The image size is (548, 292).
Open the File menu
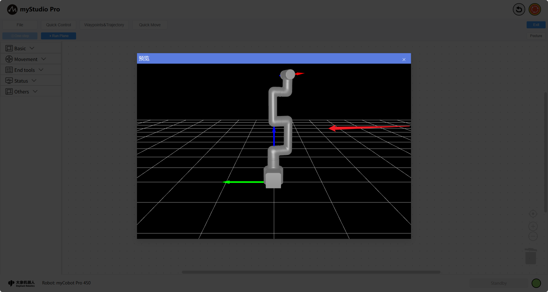click(20, 25)
